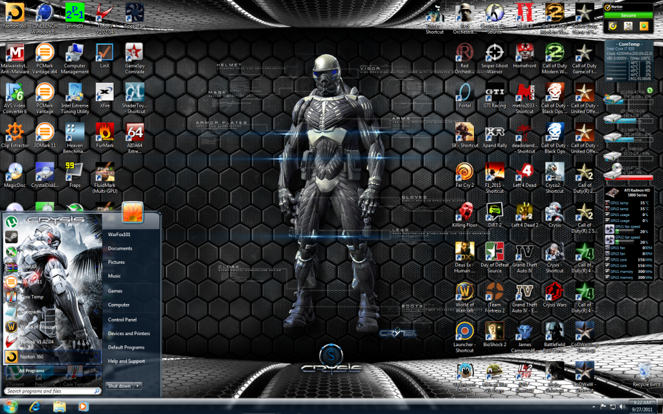The width and height of the screenshot is (663, 414).
Task: Open Documents in the Start menu
Action: pyautogui.click(x=120, y=248)
